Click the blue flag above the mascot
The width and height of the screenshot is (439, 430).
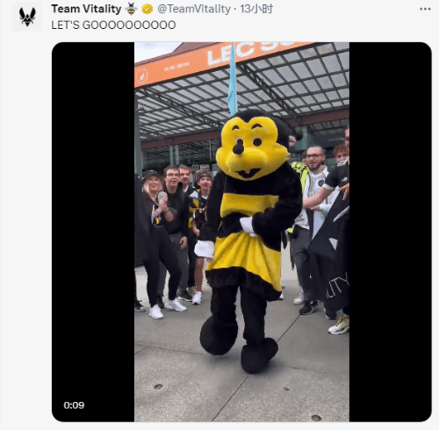pyautogui.click(x=233, y=79)
